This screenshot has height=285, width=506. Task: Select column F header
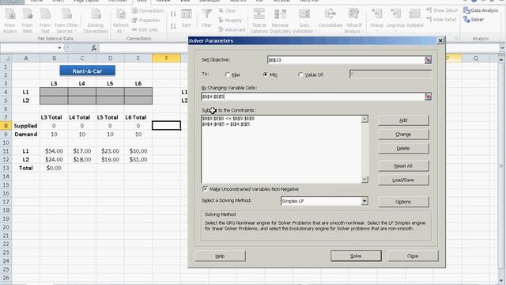pos(166,58)
